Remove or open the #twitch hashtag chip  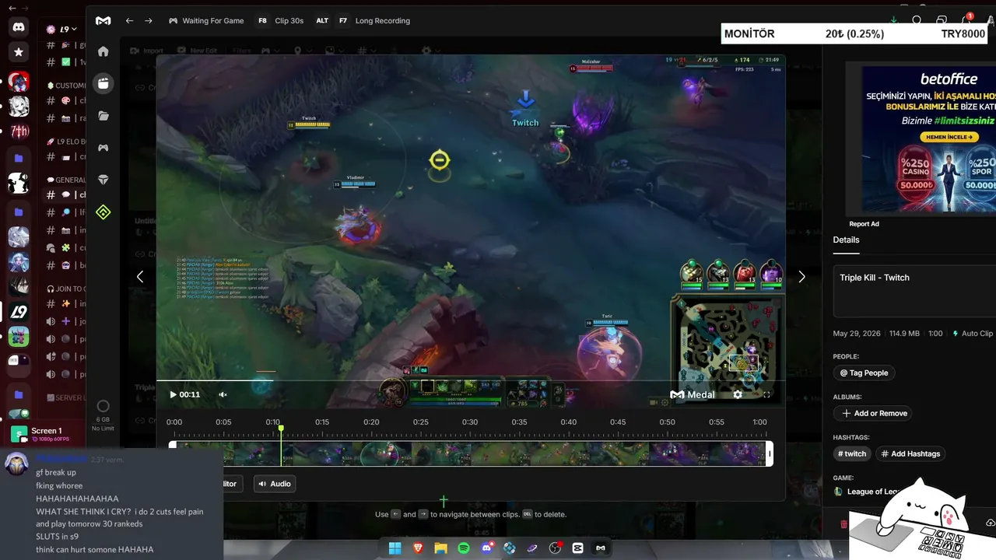point(852,453)
